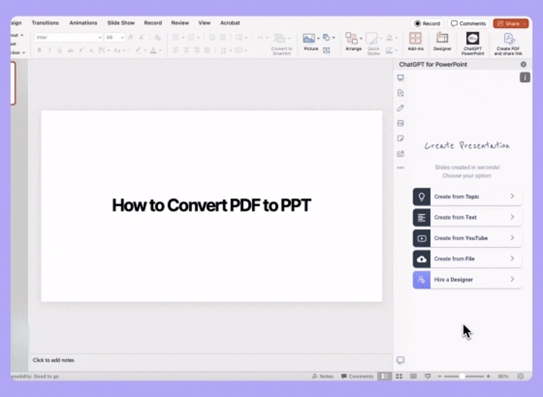Toggle italic formatting

(x=48, y=50)
